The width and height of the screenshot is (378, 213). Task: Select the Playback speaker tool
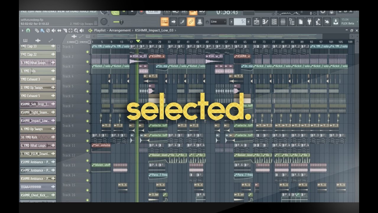82,30
